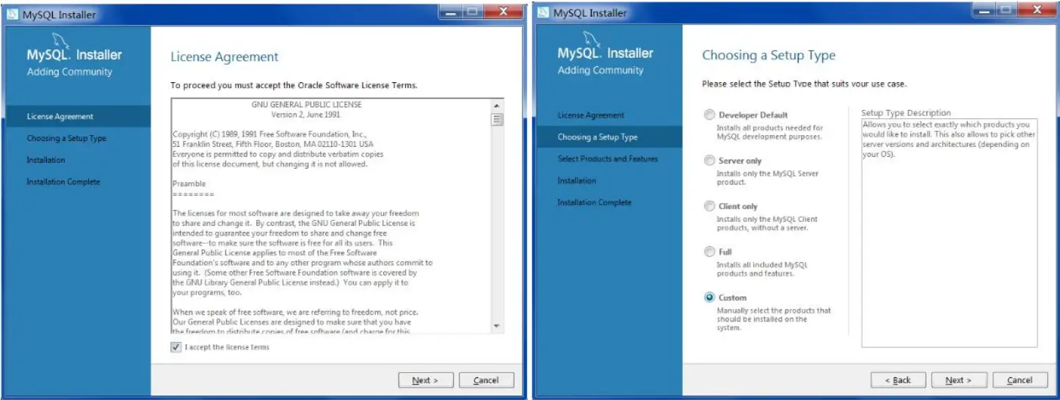Screen dimensions: 1060x400
Task: Choose the Client only setup type
Action: click(x=709, y=206)
